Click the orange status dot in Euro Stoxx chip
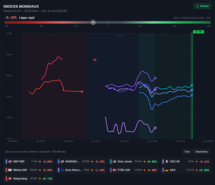 92,170
